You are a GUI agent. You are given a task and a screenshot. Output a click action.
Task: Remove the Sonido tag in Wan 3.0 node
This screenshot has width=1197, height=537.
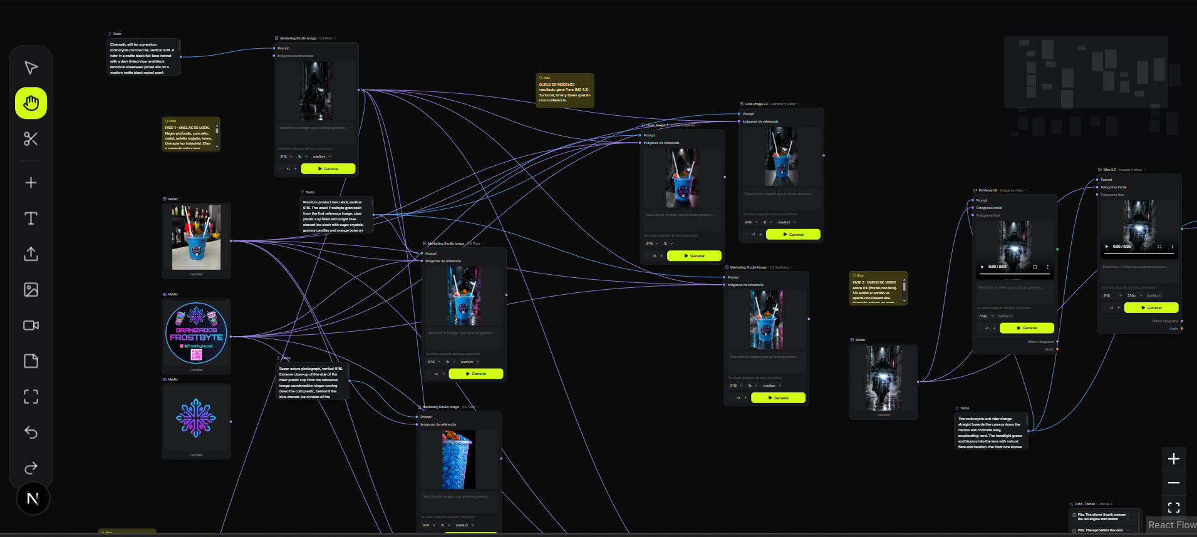[x=1159, y=296]
